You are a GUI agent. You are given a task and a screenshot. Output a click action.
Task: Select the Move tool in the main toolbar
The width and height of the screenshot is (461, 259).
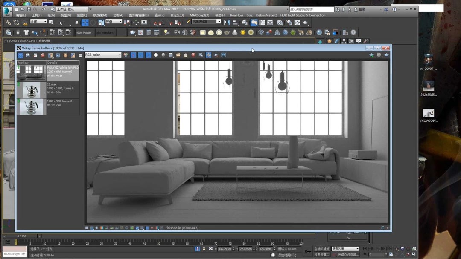(85, 22)
